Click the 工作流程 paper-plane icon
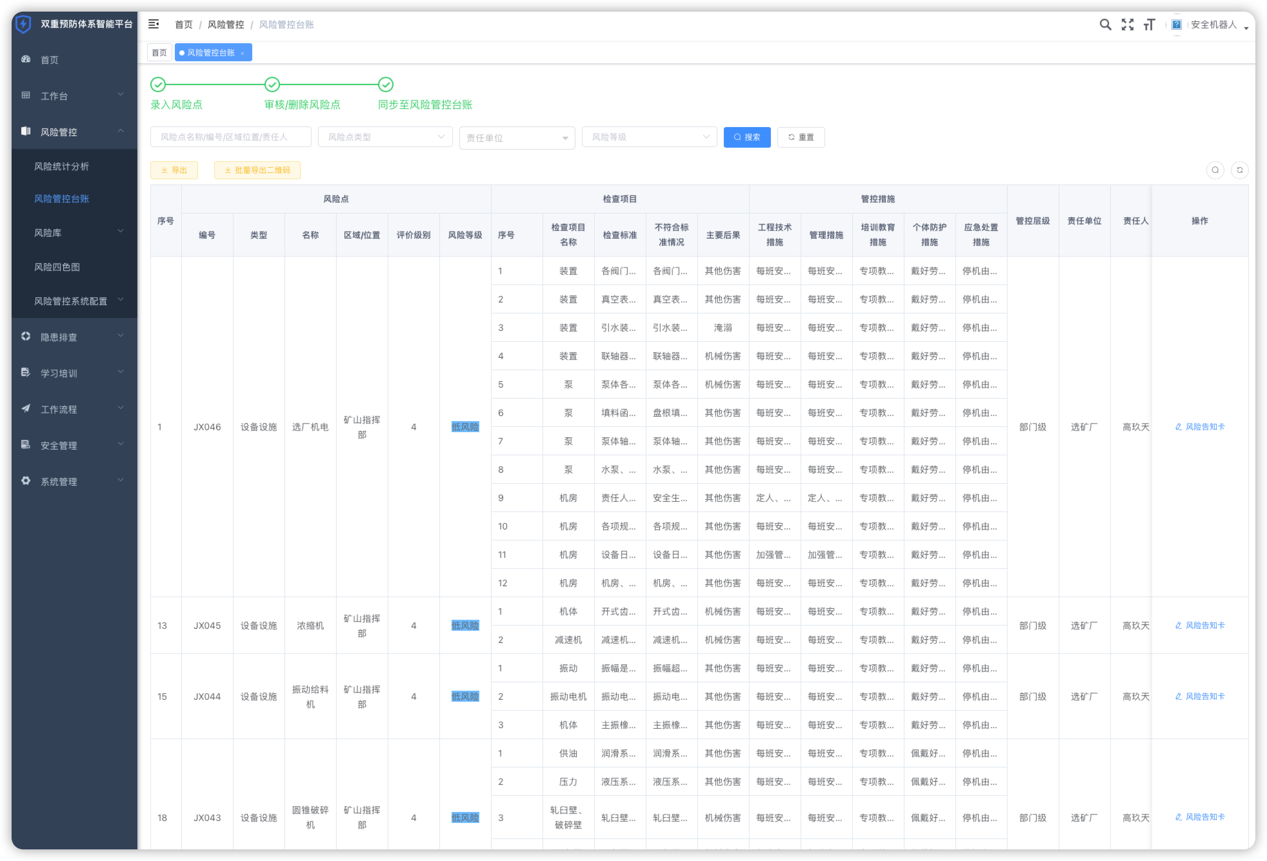Screen dimensions: 1267x861 (26, 408)
